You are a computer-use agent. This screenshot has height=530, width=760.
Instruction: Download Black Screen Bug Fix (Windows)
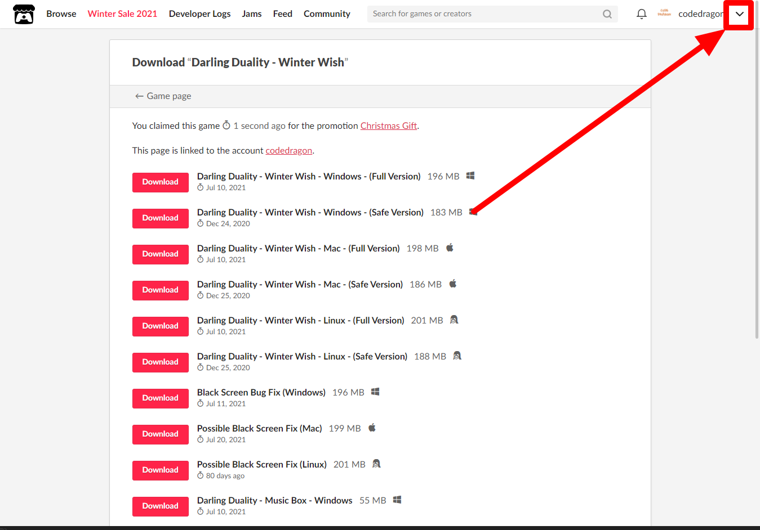tap(161, 398)
